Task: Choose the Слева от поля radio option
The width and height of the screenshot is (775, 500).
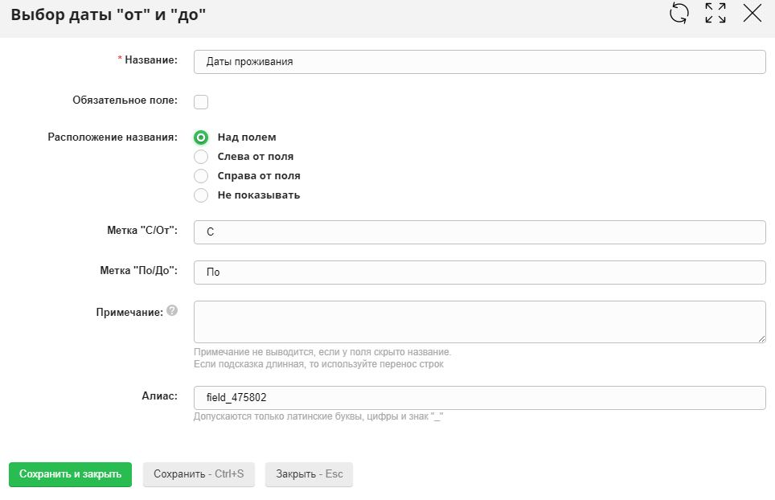Action: point(201,157)
